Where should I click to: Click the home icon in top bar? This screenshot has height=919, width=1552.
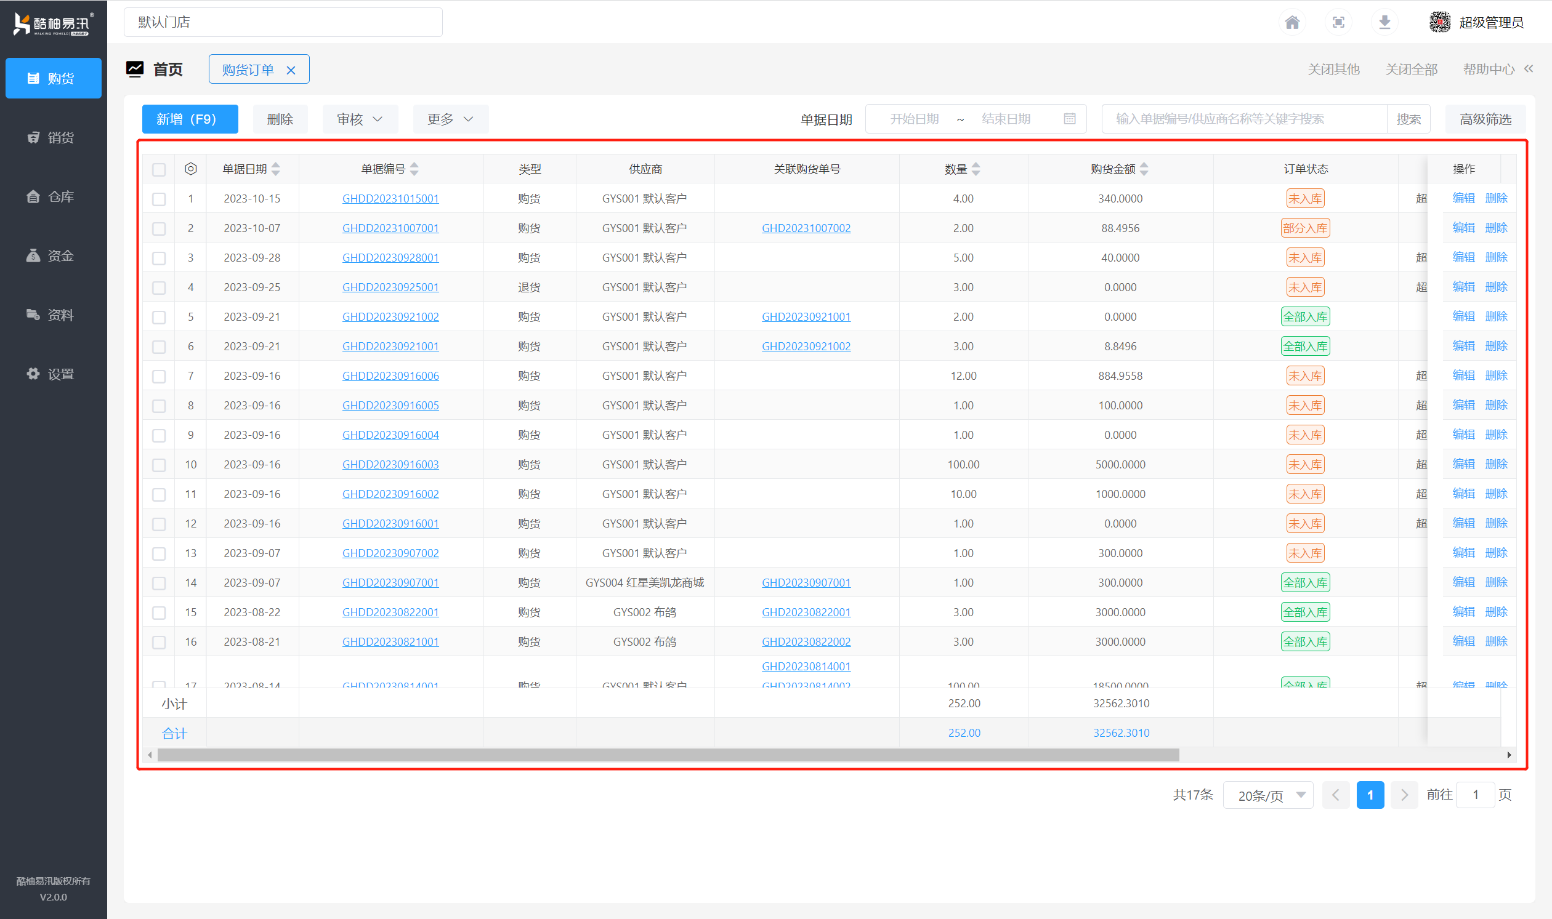[x=1291, y=23]
